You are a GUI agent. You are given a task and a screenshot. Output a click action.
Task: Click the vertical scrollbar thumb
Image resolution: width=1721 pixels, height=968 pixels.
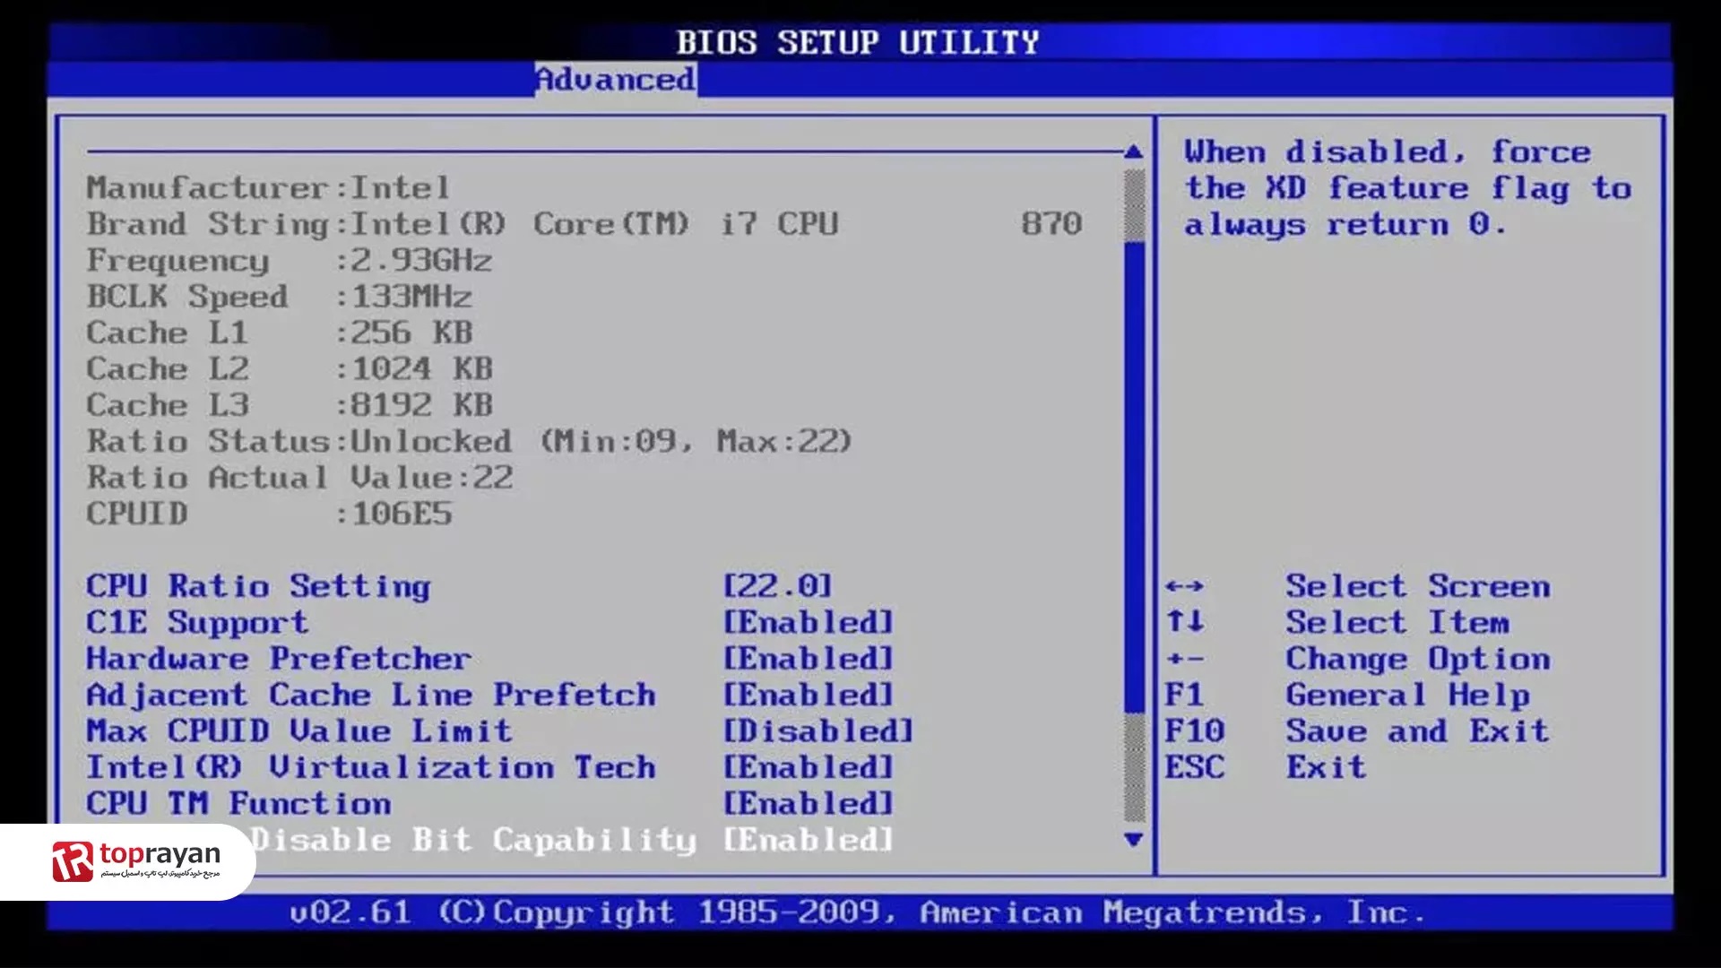point(1134,478)
